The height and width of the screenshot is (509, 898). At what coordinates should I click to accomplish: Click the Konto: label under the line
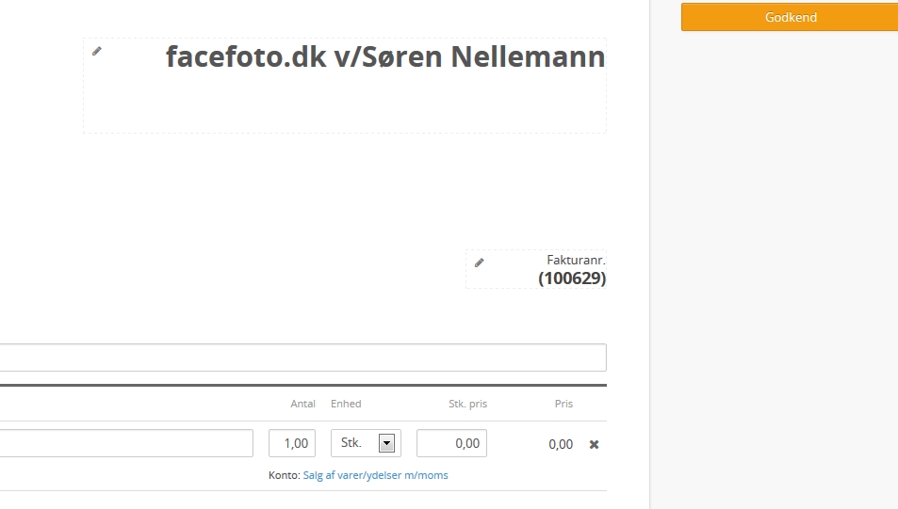(284, 475)
